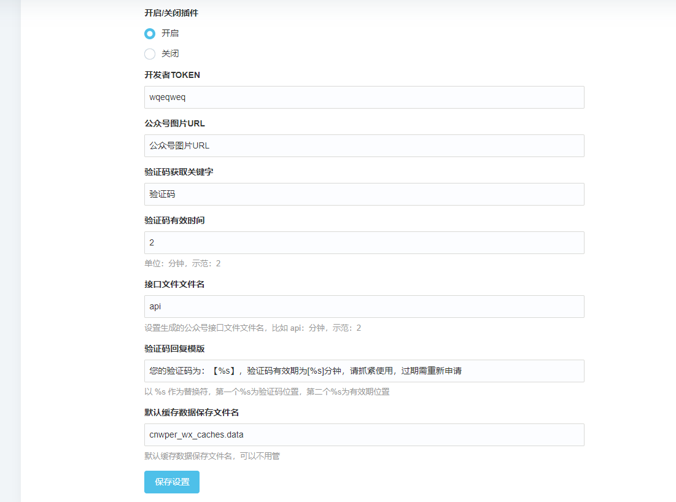The width and height of the screenshot is (676, 502).
Task: Click the 验证码回复模版 template text field
Action: click(364, 371)
